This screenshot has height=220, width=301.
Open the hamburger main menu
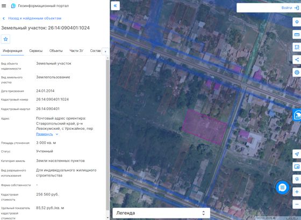pos(4,6)
